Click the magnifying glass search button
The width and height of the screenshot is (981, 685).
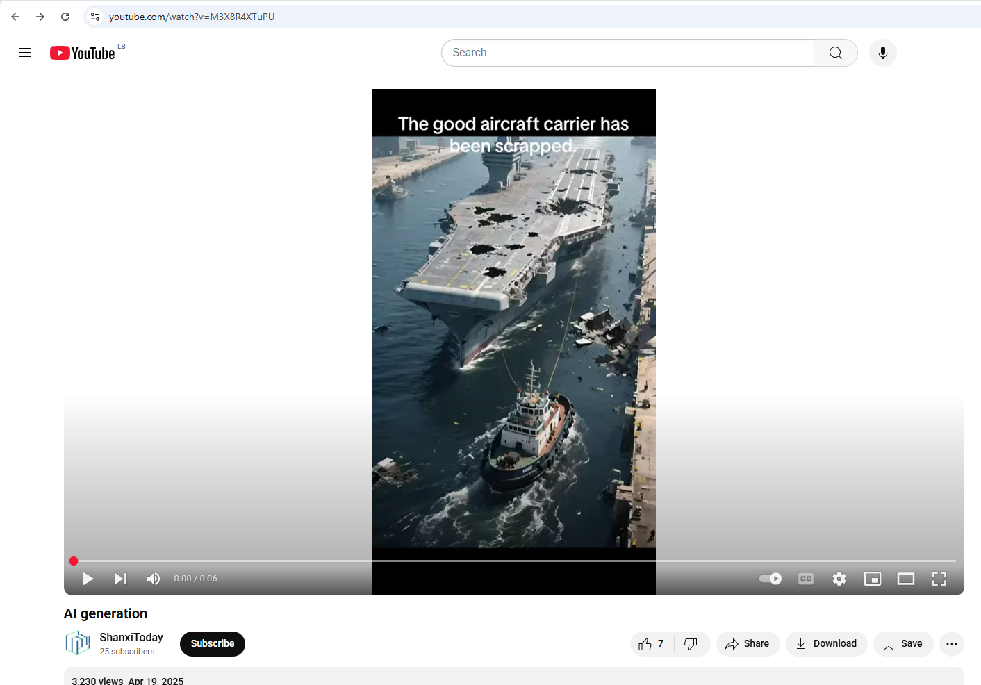click(x=835, y=53)
